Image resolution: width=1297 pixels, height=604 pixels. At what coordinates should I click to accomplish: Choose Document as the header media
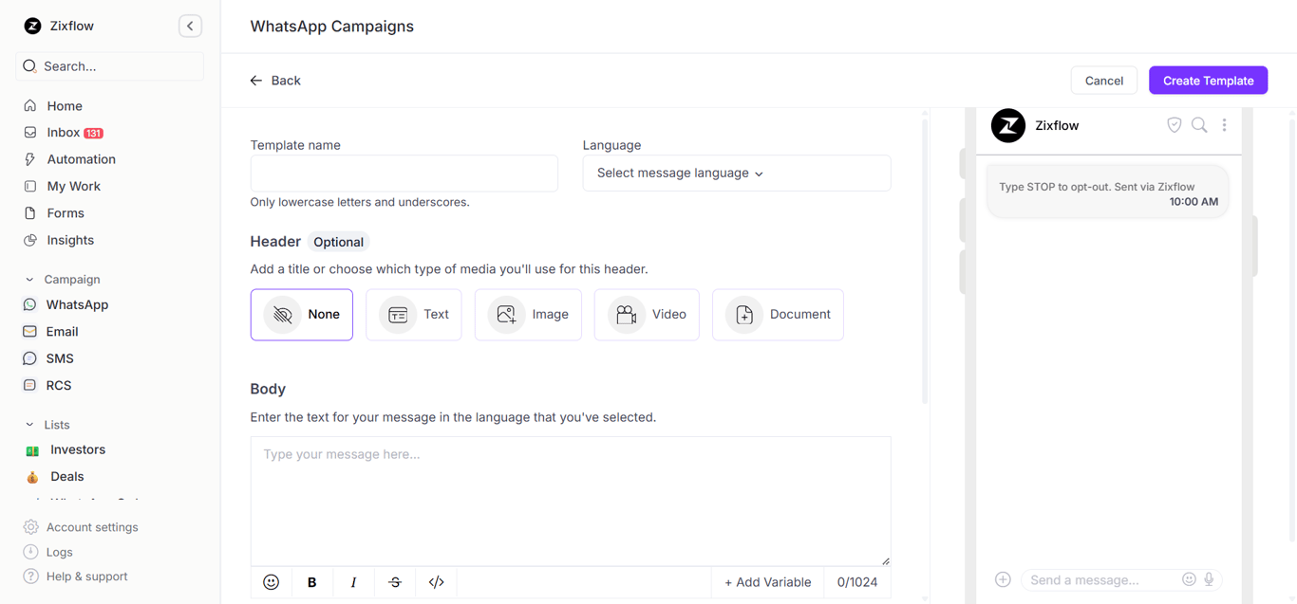coord(778,314)
